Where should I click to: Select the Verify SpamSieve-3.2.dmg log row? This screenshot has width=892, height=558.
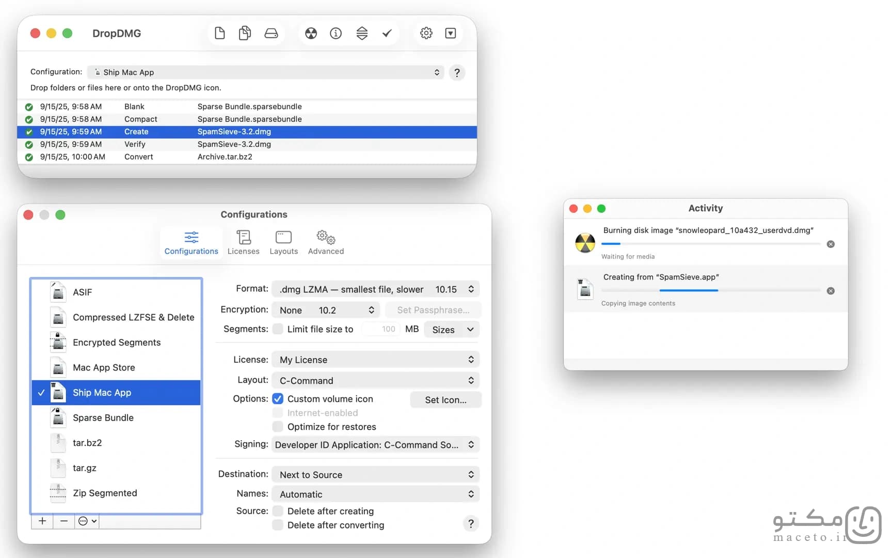247,144
